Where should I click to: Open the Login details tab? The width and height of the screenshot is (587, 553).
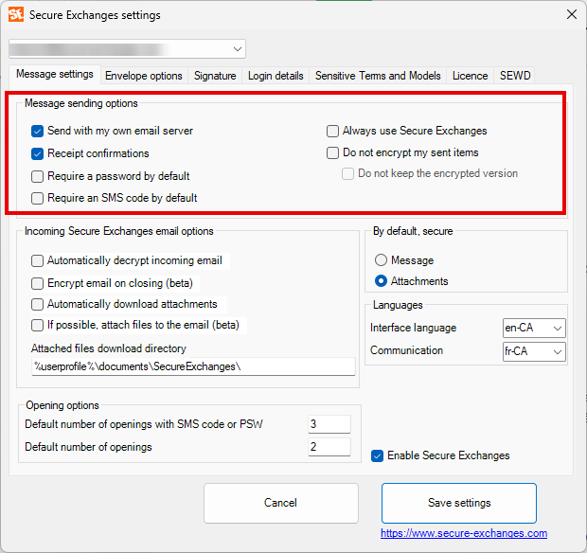[x=276, y=76]
